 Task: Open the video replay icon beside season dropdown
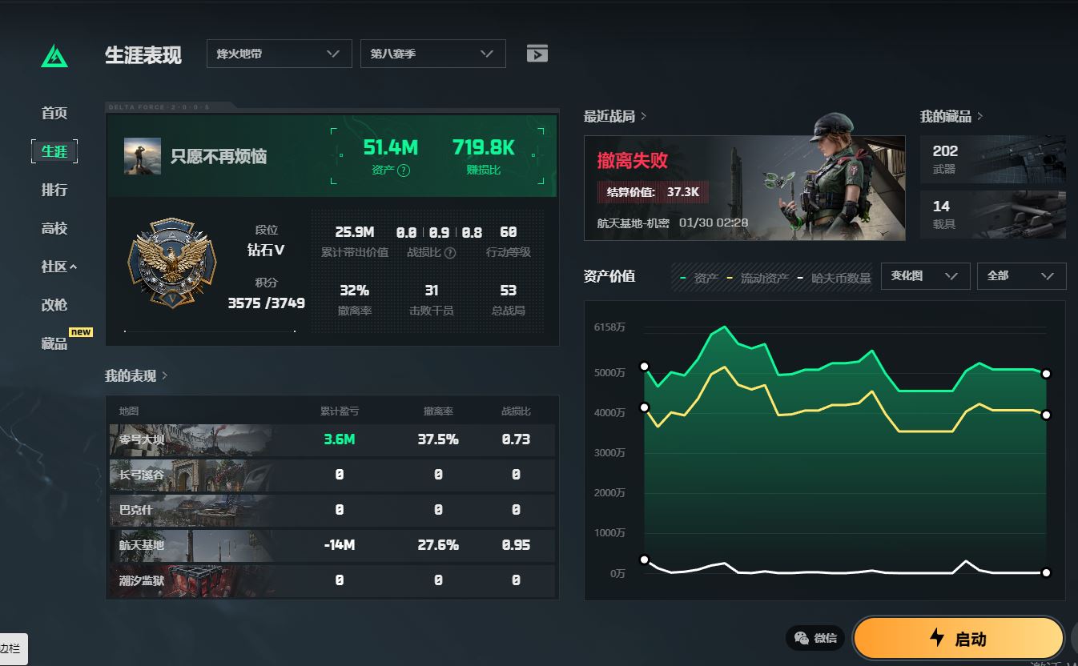(x=537, y=54)
